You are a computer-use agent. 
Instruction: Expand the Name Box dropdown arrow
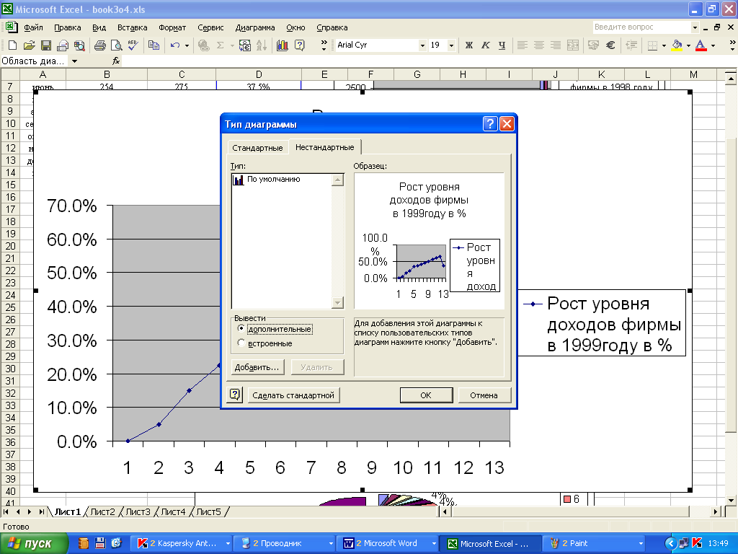coord(74,61)
